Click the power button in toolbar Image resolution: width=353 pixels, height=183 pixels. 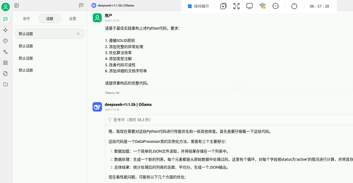pos(294,6)
